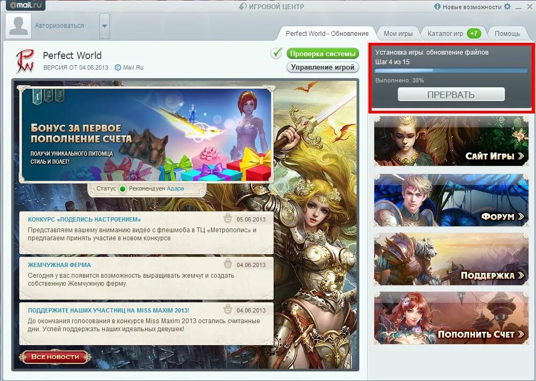This screenshot has width=536, height=381.
Task: Open the Пополнить счет banner
Action: [x=451, y=318]
